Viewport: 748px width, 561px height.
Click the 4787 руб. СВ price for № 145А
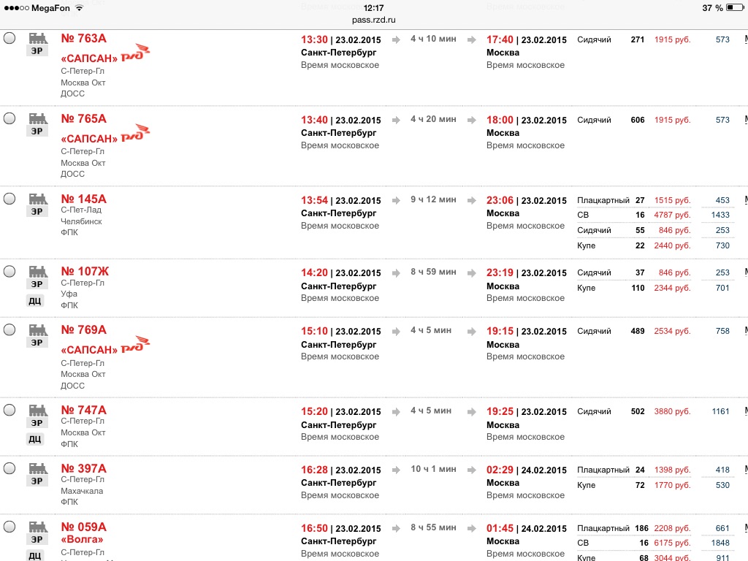click(x=672, y=215)
